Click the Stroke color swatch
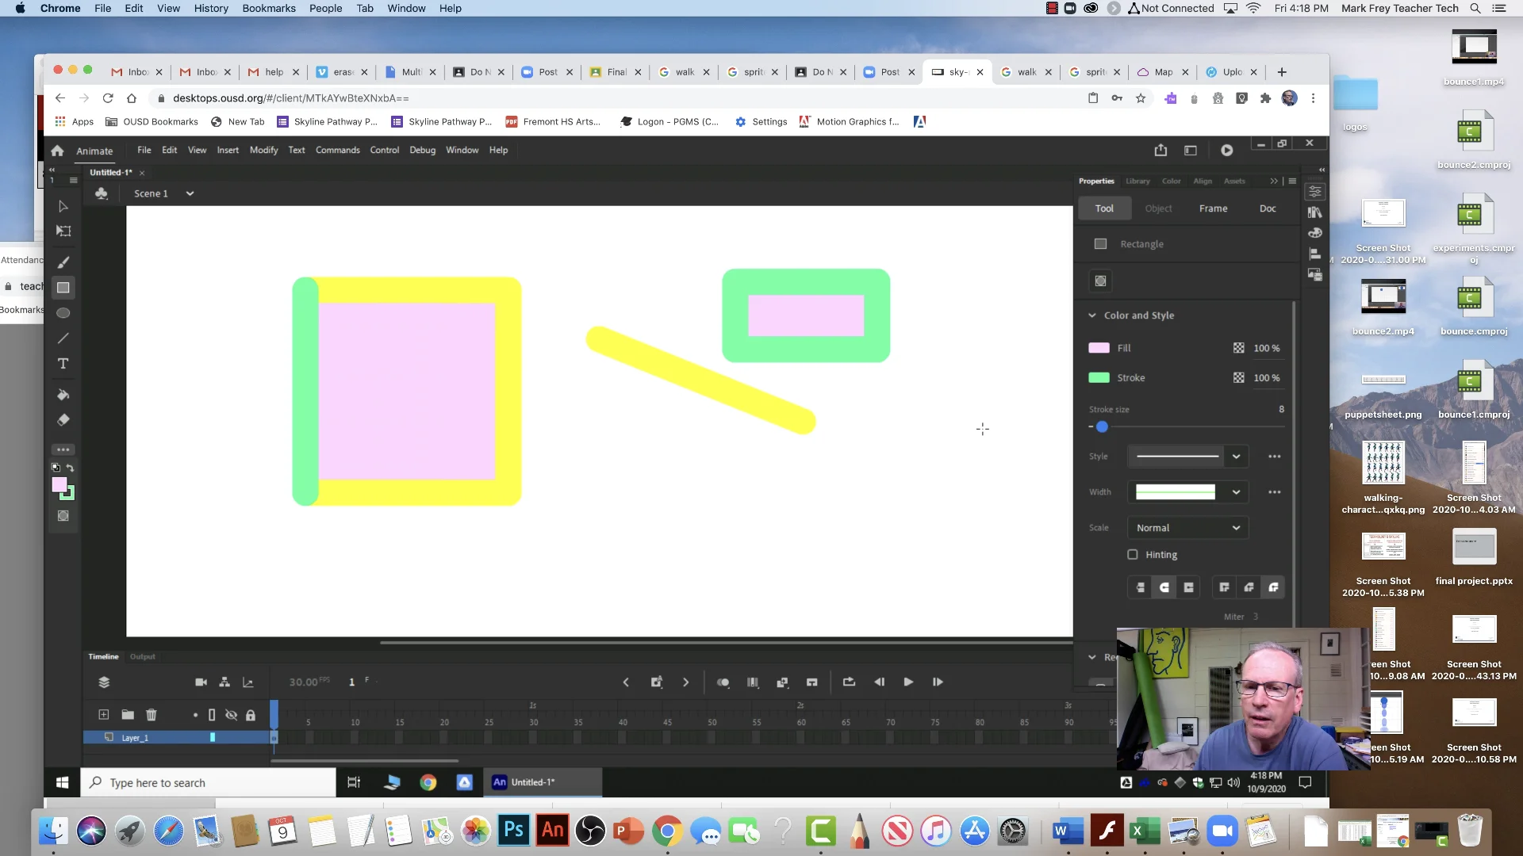Image resolution: width=1523 pixels, height=856 pixels. pyautogui.click(x=1099, y=378)
